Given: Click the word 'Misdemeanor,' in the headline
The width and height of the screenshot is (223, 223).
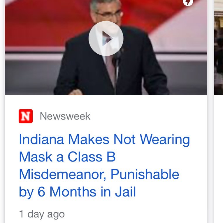Looking at the screenshot, I should pyautogui.click(x=62, y=174).
